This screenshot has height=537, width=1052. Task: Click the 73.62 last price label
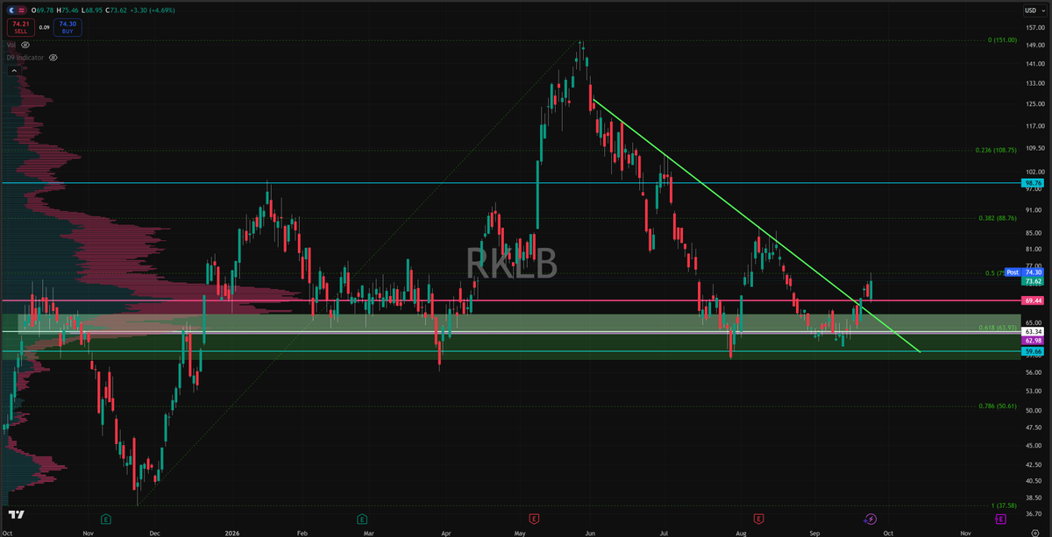(x=1031, y=281)
